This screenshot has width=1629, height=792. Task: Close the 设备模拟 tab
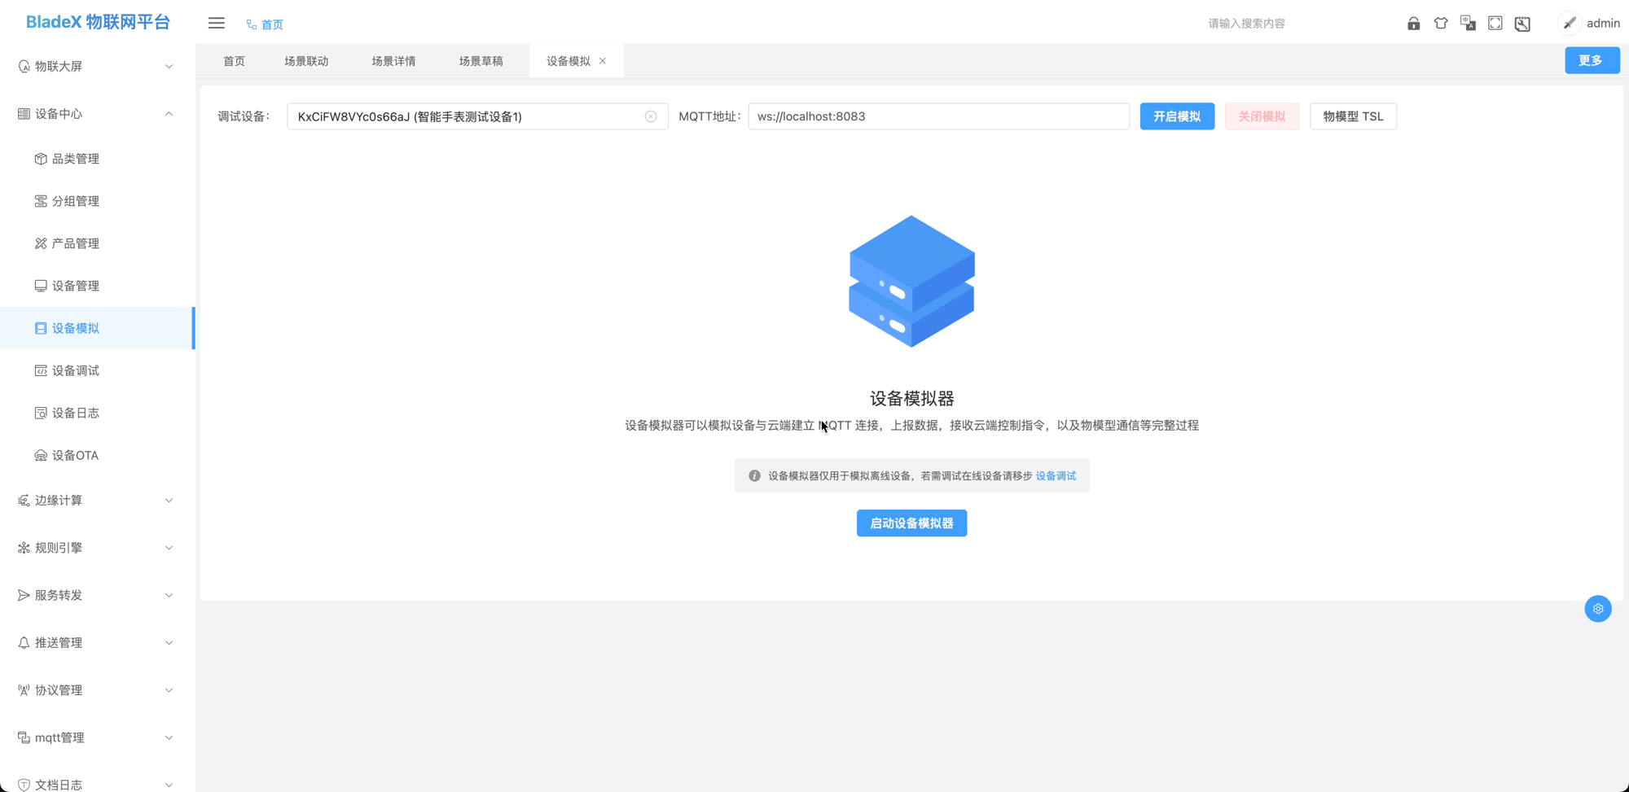point(603,60)
